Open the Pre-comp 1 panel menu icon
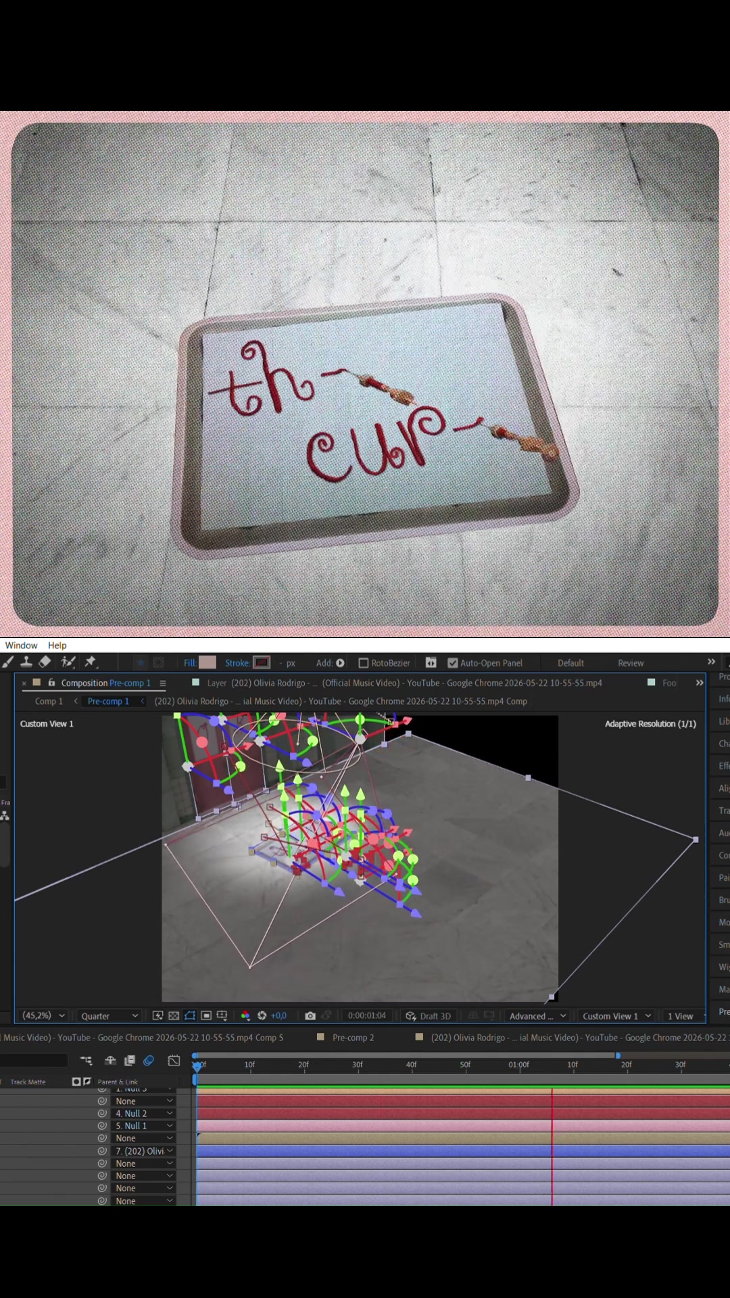The width and height of the screenshot is (730, 1298). coord(163,683)
